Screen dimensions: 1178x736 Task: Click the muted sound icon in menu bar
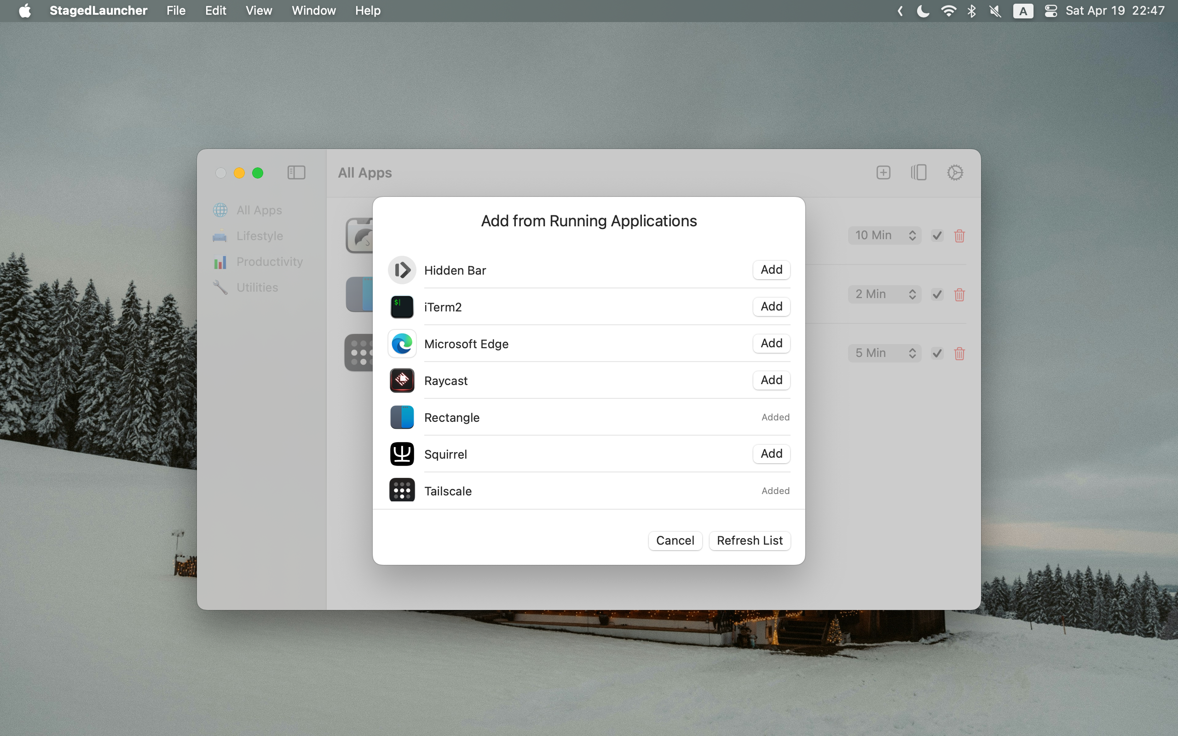[995, 11]
